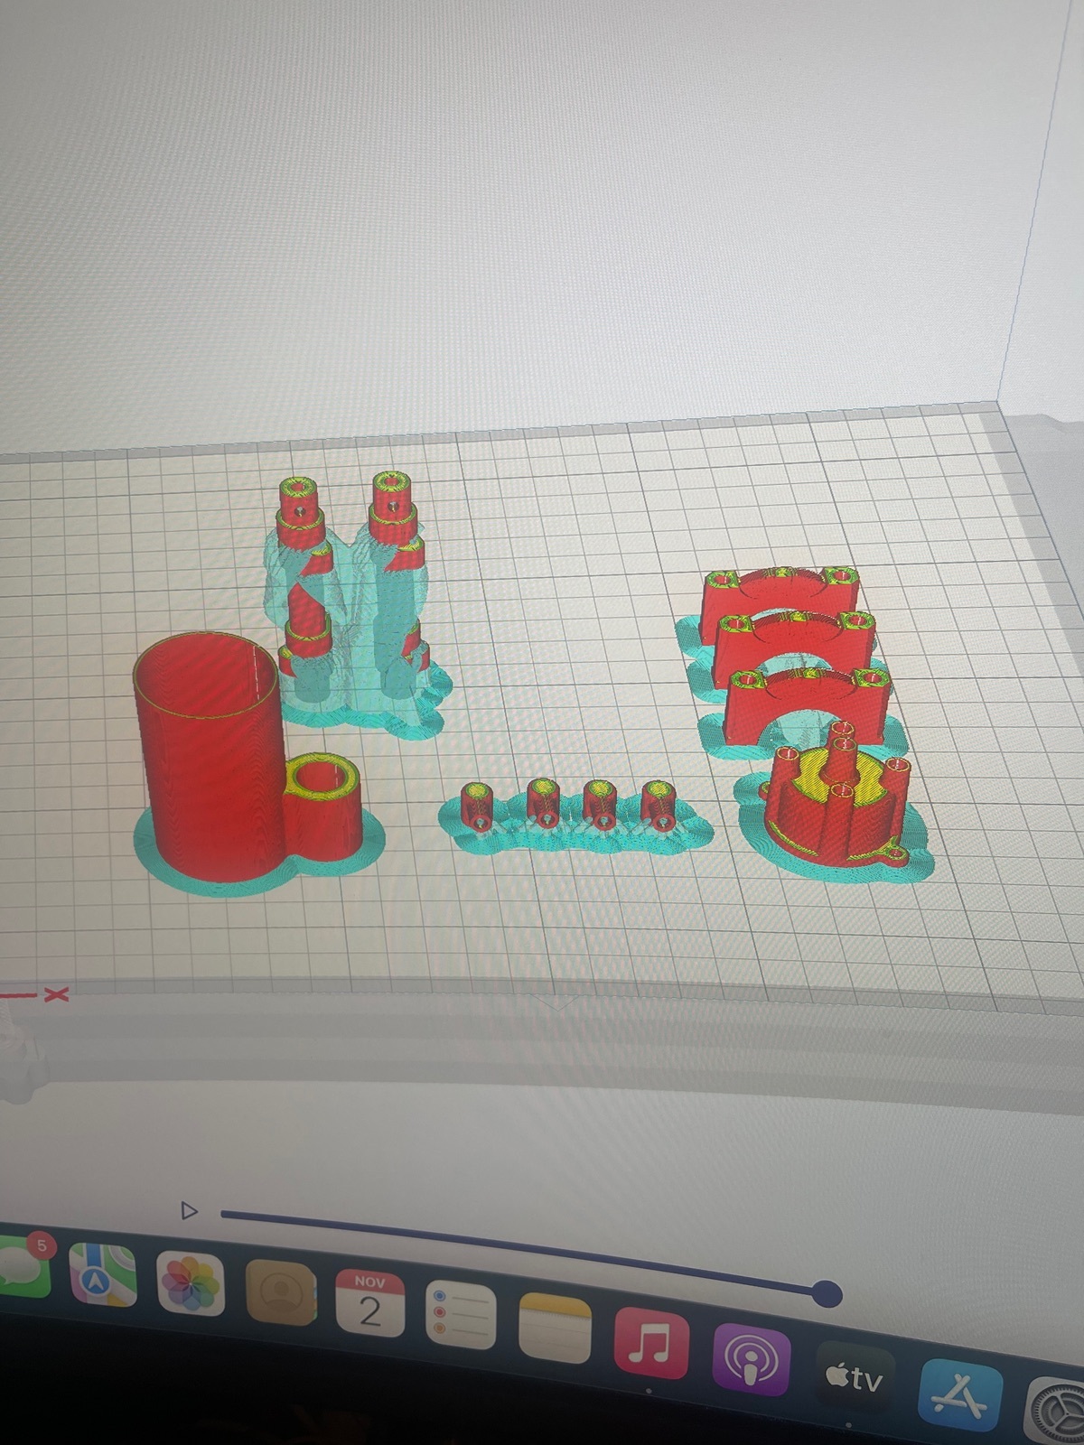Launch Photos from the dock

[190, 1284]
